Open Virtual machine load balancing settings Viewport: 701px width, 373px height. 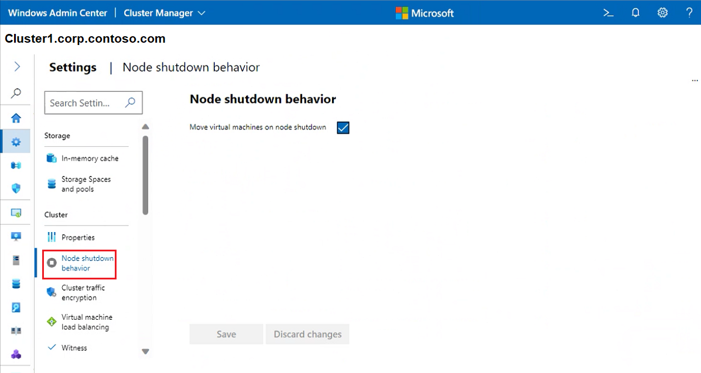click(86, 322)
